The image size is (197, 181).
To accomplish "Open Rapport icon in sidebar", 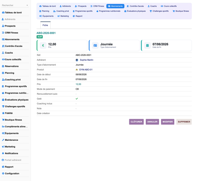I will (x=3, y=167).
